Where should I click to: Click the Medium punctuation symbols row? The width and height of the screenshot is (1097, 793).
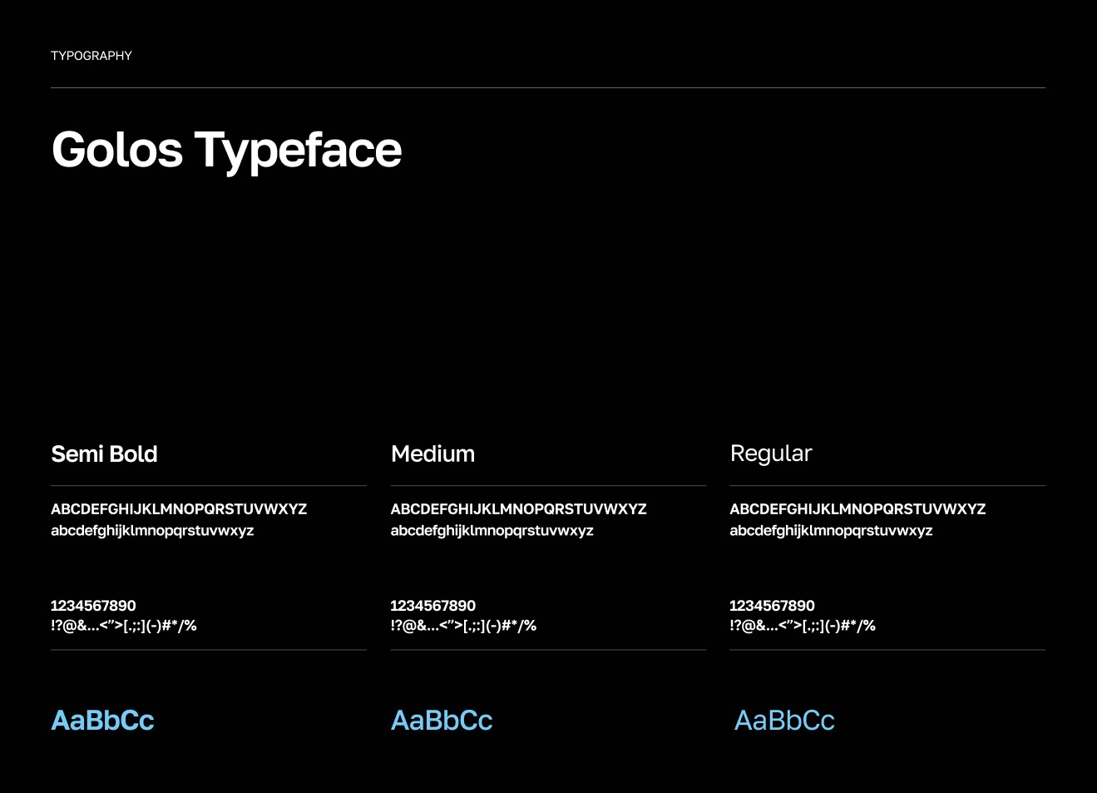[463, 626]
